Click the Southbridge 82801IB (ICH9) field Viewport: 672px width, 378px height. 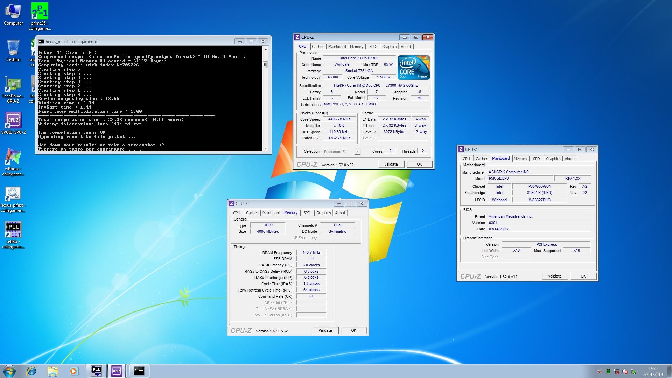tap(539, 193)
